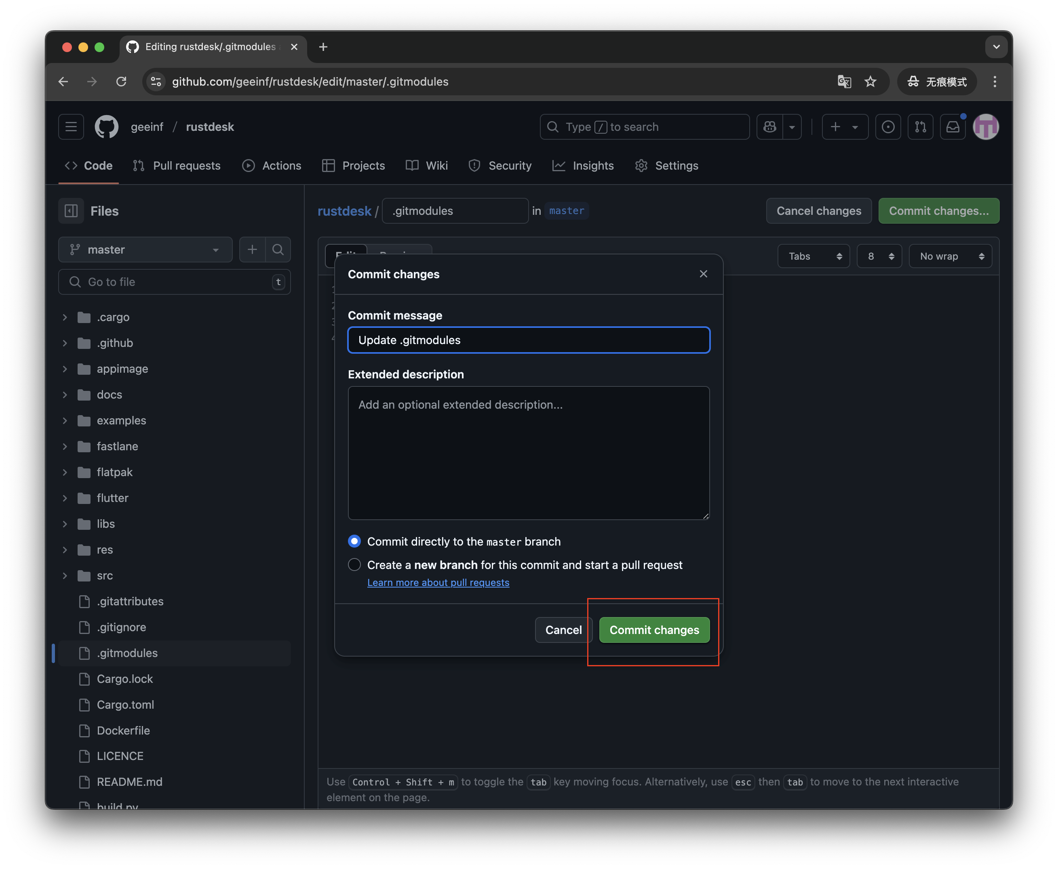
Task: Open the Copilot chat icon
Action: pos(769,127)
